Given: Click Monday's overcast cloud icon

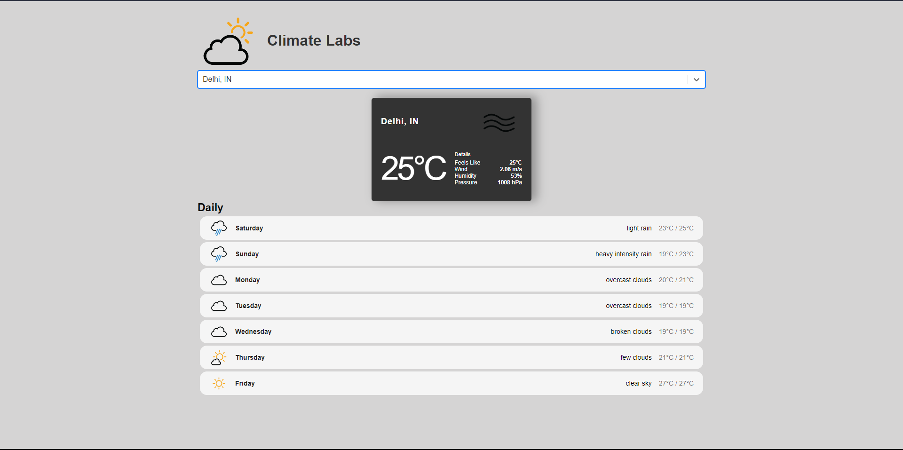Looking at the screenshot, I should click(219, 280).
